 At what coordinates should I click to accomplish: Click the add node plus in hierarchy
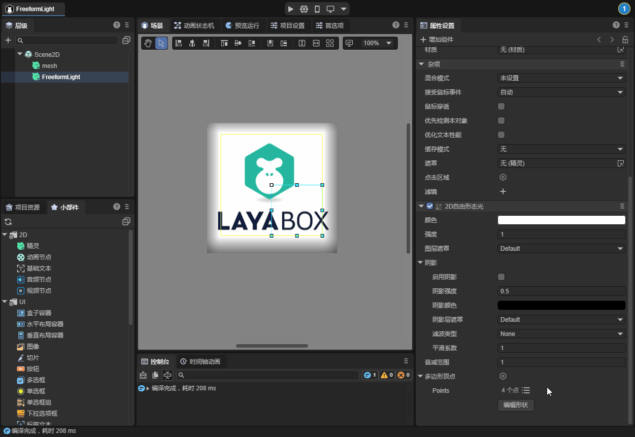click(8, 40)
